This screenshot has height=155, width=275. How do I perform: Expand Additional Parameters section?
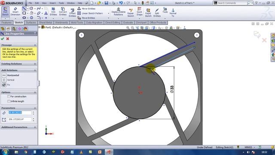35,127
